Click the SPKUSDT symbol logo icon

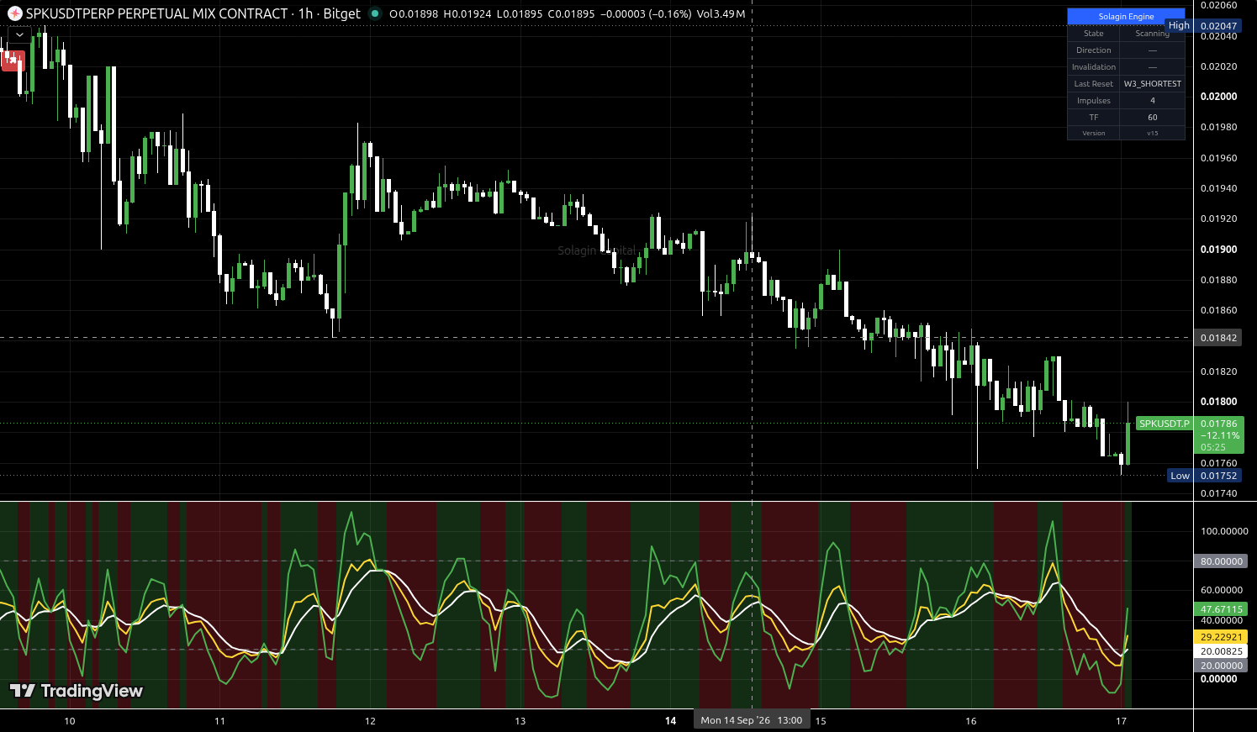(x=14, y=13)
